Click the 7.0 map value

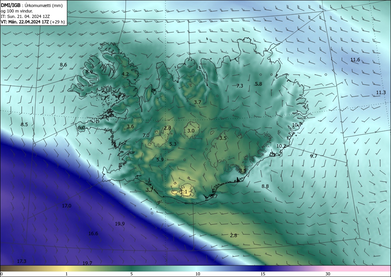[146, 136]
